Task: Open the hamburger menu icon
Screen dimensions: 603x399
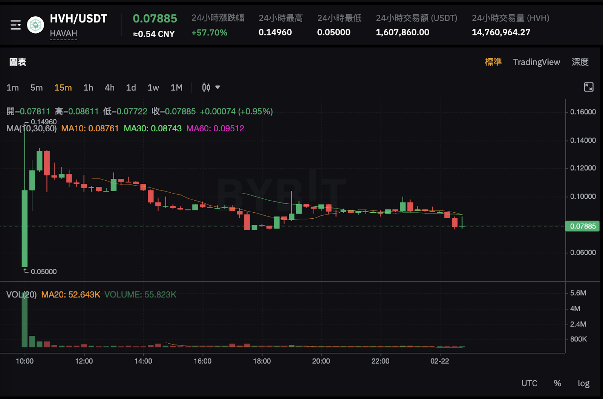Action: (x=15, y=25)
